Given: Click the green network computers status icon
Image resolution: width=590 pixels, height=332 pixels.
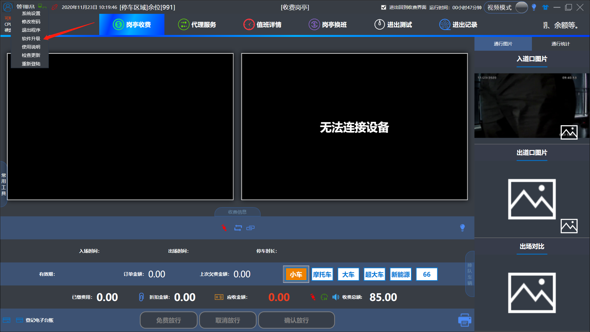Looking at the screenshot, I should pos(42,6).
